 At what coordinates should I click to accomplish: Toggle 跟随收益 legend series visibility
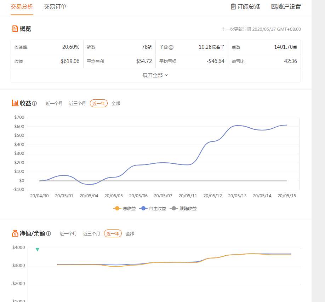point(183,208)
